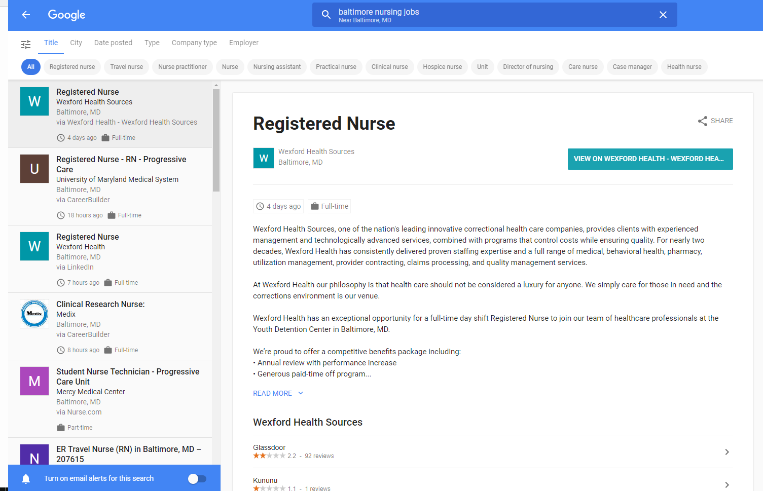Click the Medix company logo thumbnail
This screenshot has height=491, width=763.
tap(34, 314)
